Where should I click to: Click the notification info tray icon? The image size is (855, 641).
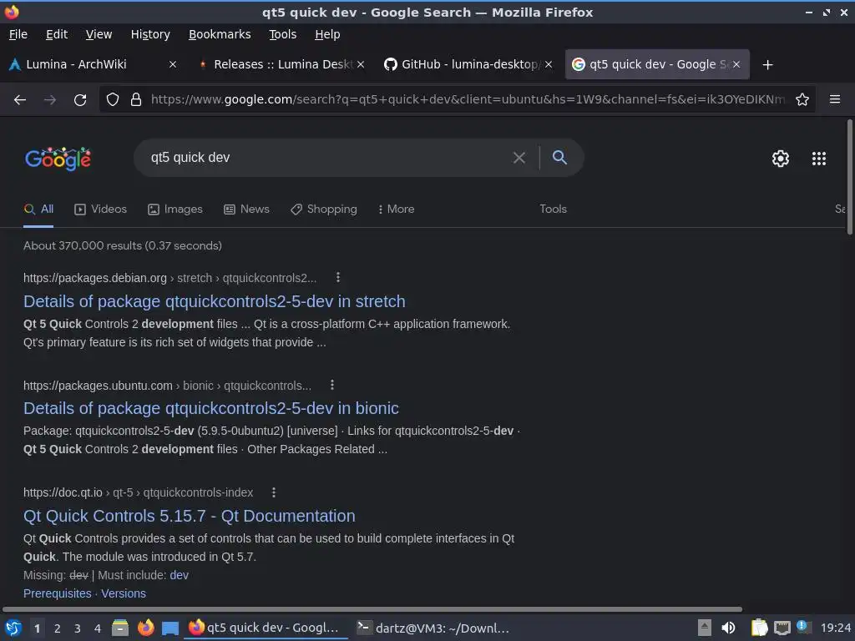pos(802,626)
